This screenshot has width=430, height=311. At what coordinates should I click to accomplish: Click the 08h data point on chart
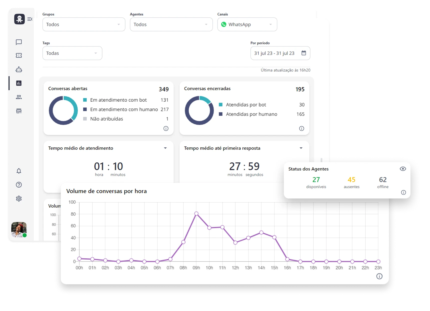183,242
